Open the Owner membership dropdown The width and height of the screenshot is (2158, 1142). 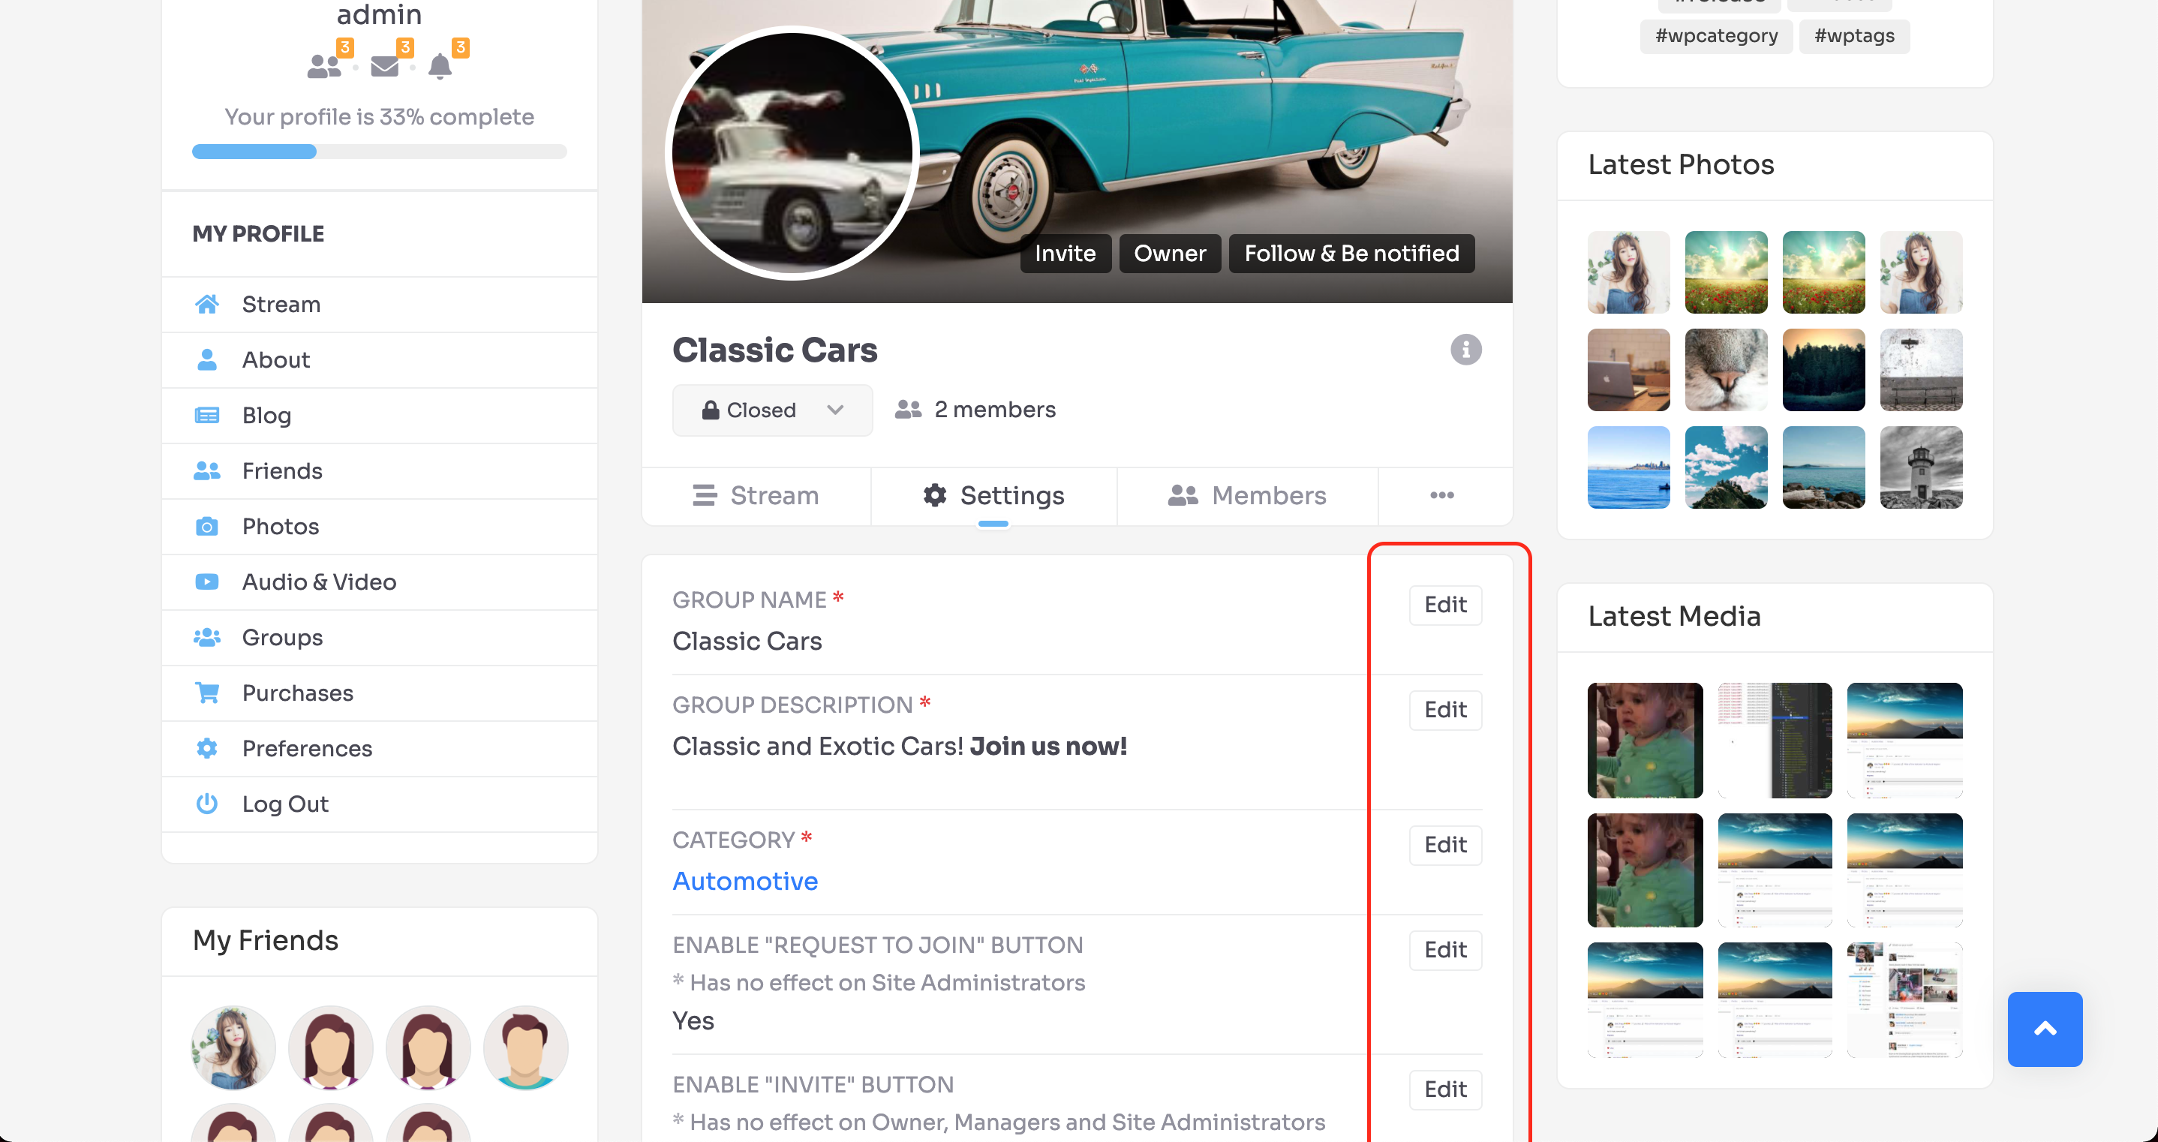(x=1170, y=253)
